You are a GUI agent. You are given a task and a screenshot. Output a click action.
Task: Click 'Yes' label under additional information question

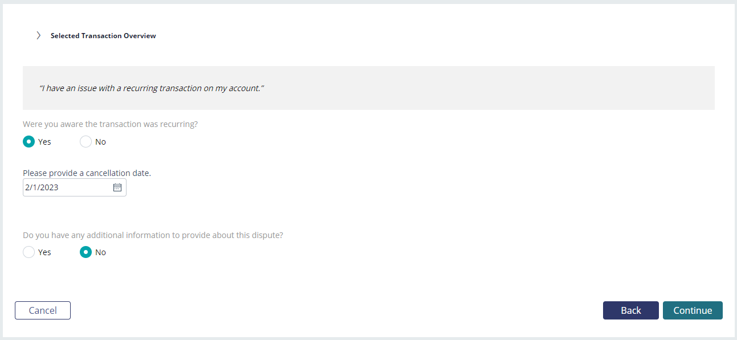[44, 252]
